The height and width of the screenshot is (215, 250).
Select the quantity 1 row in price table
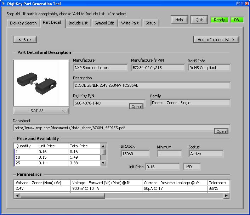click(x=57, y=152)
